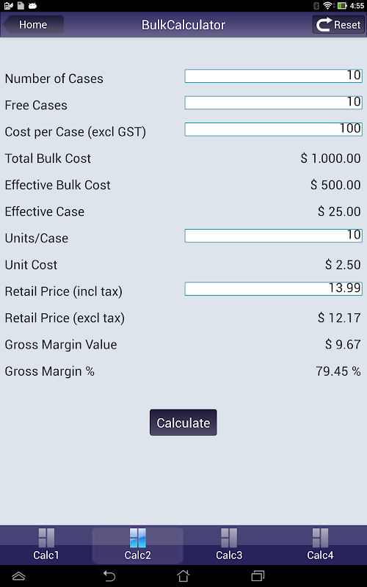
Task: Tap the Wi-Fi status icon
Action: coord(328,6)
